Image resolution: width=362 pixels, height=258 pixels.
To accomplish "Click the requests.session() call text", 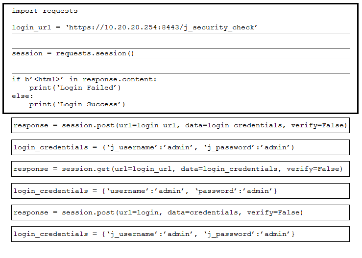I will click(x=95, y=53).
